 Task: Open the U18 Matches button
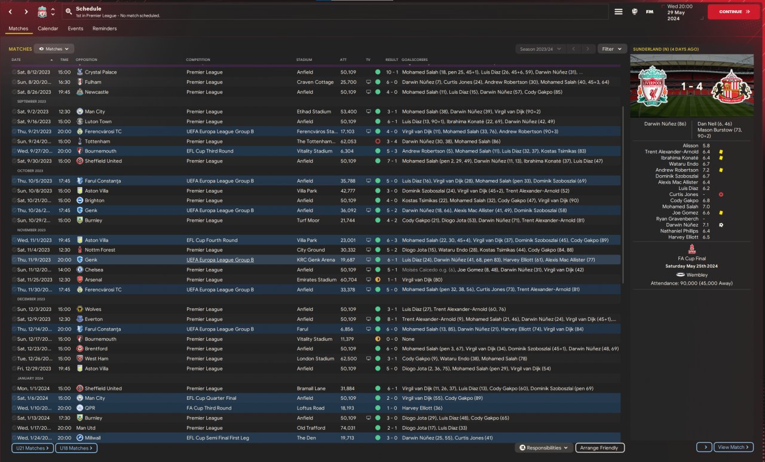(76, 448)
